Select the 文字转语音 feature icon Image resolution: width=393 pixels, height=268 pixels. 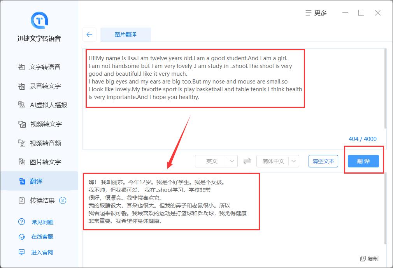(21, 66)
